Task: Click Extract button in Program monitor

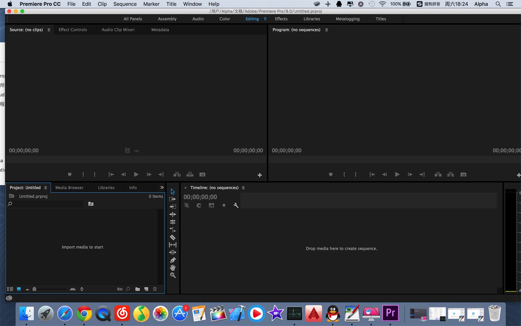Action: point(451,175)
